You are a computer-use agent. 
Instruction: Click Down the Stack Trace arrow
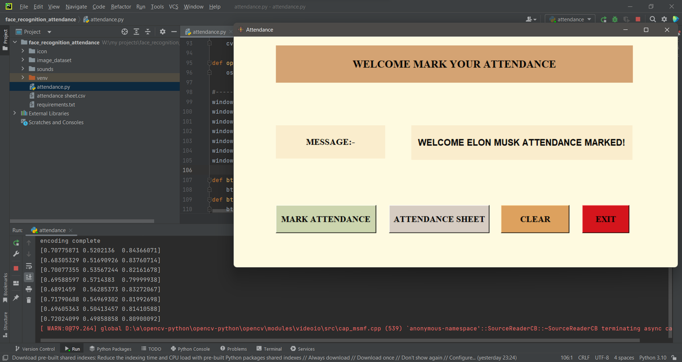[x=29, y=254]
